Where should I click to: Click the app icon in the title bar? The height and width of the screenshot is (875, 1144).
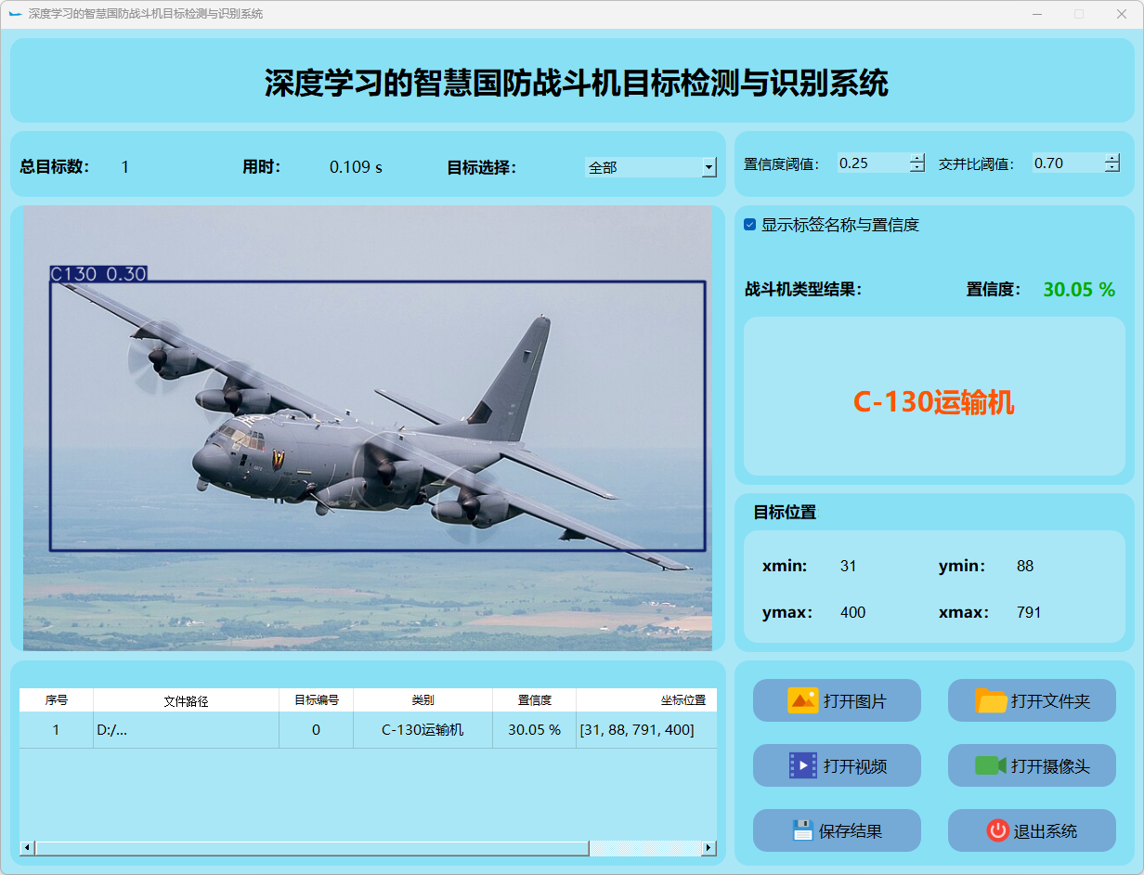point(15,14)
